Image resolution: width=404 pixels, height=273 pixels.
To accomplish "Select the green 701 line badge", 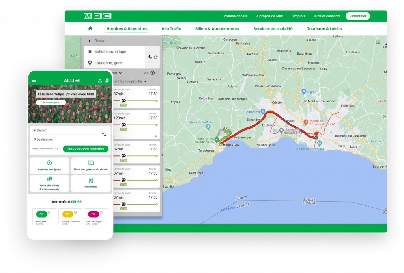I will 41,214.
